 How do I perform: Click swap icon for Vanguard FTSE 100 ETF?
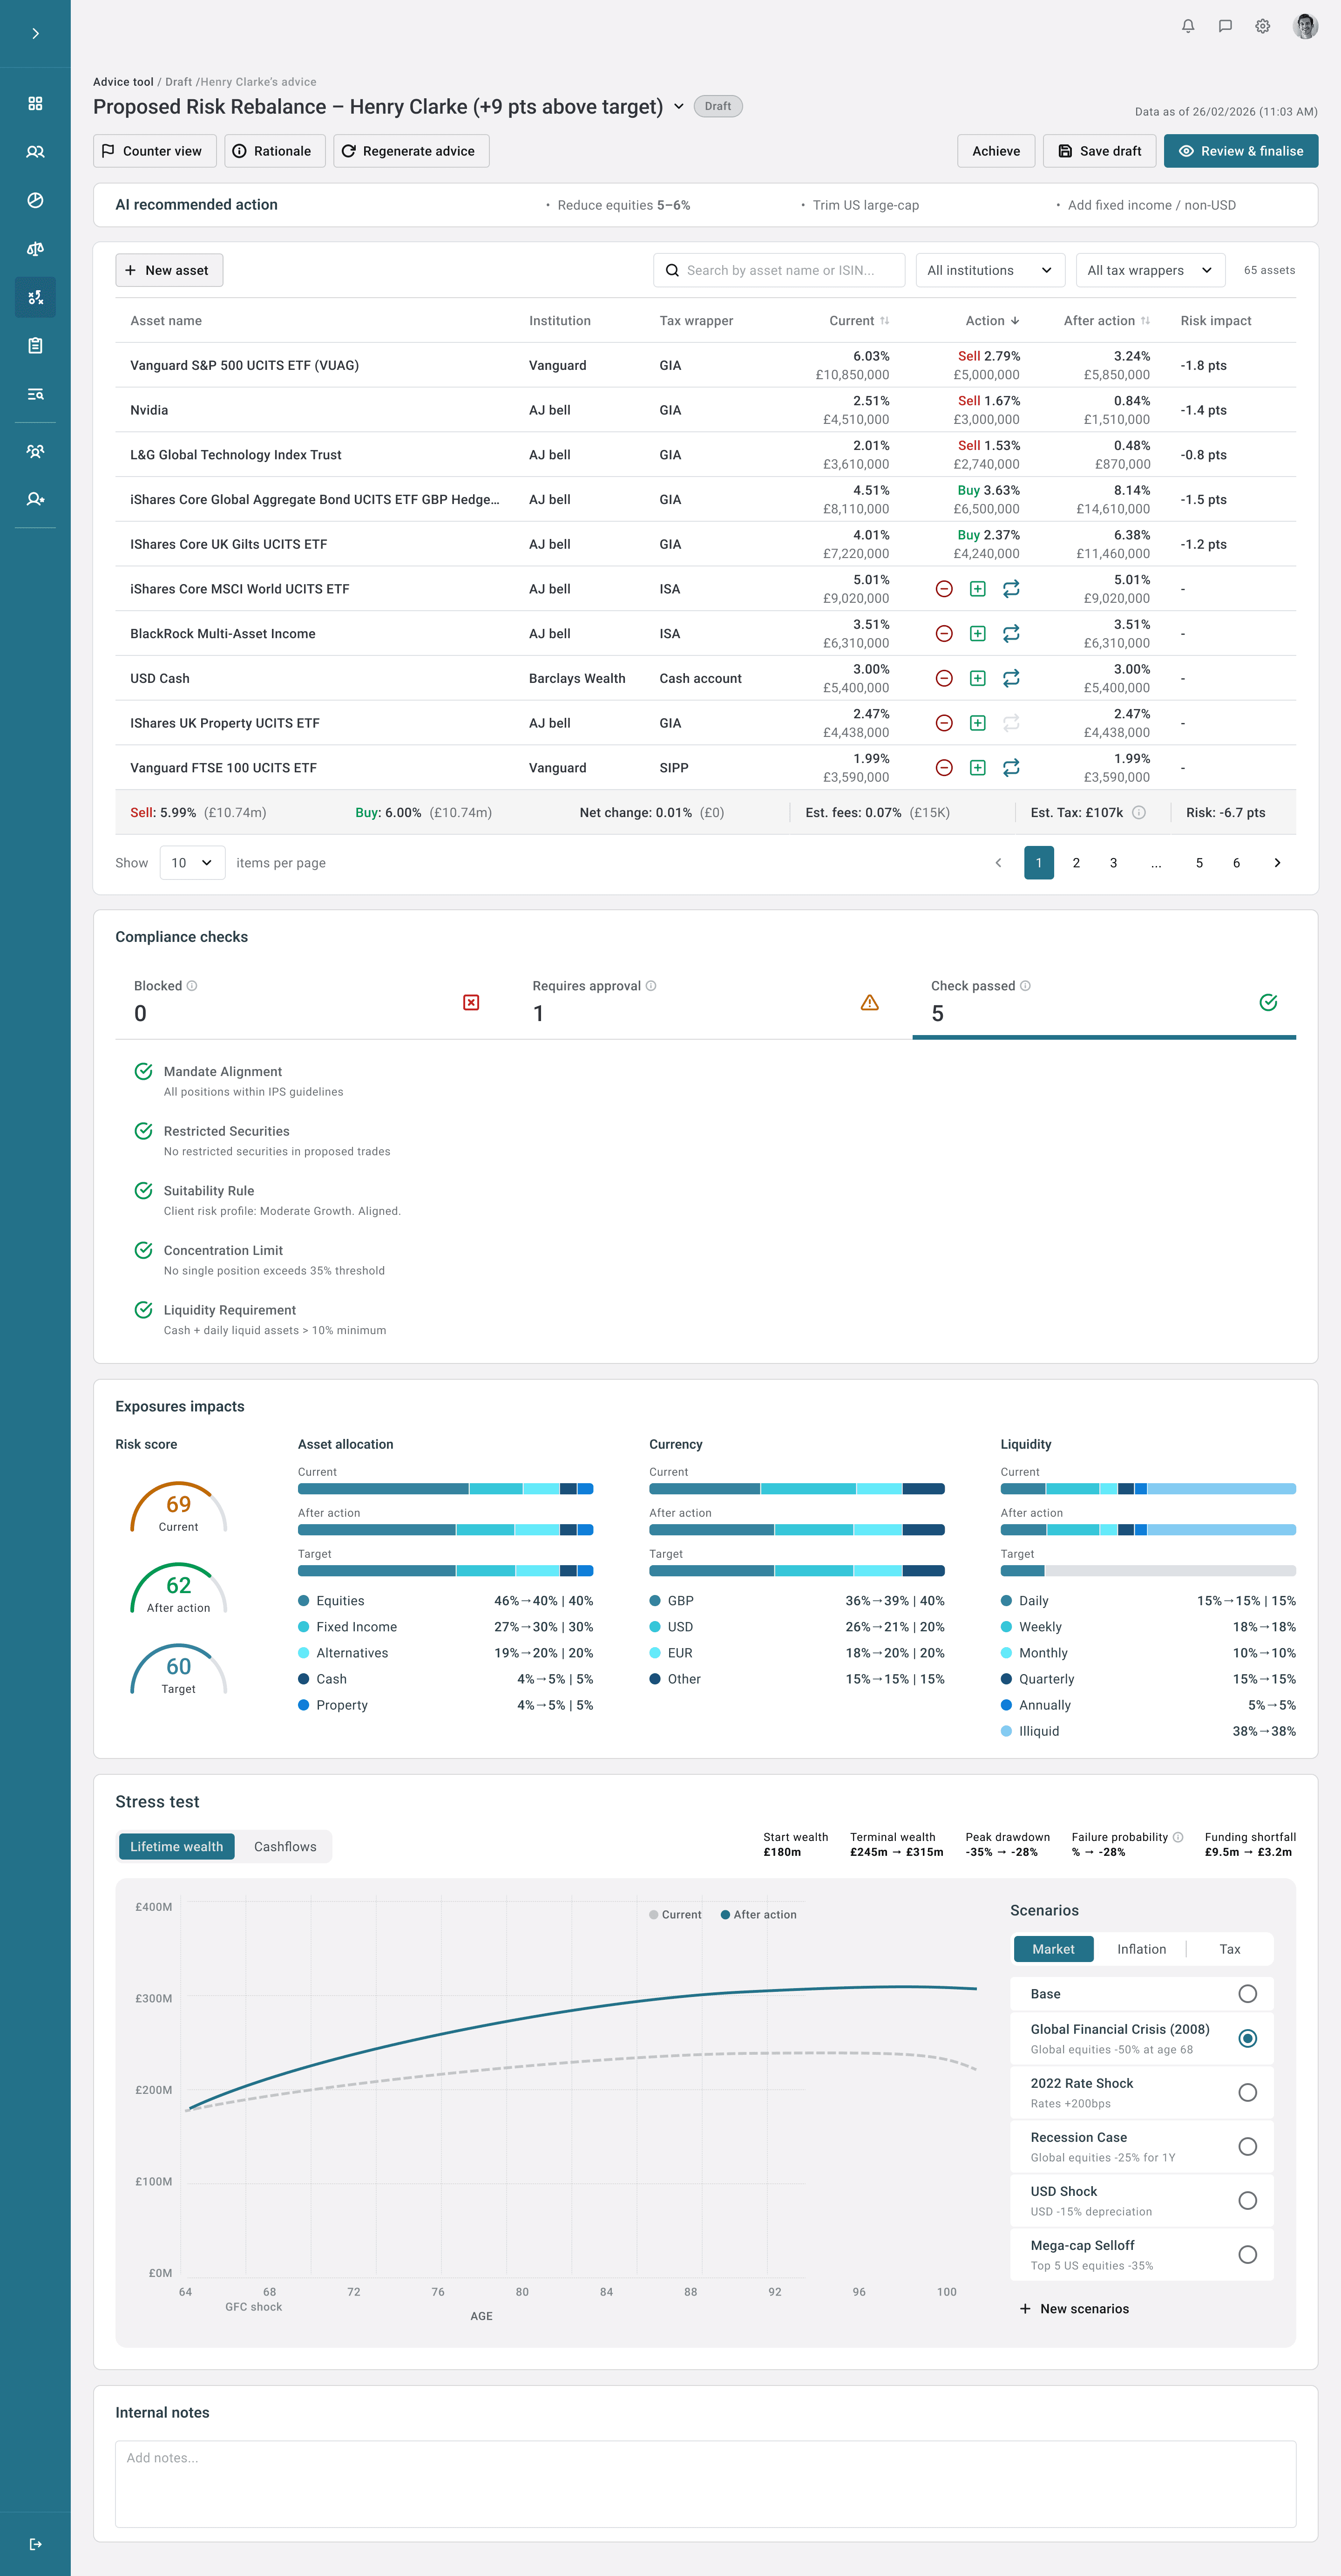pos(1011,768)
